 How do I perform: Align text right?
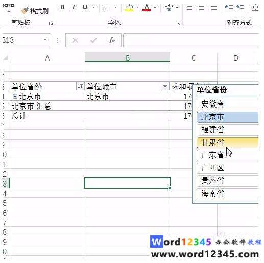[213, 7]
